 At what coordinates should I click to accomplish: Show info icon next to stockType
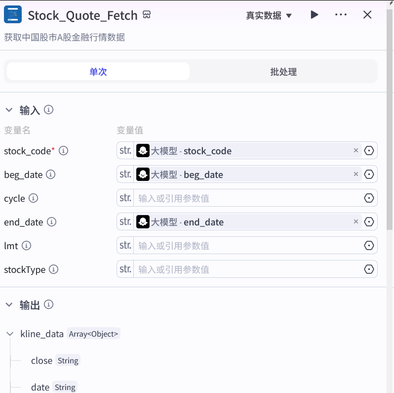tap(53, 269)
